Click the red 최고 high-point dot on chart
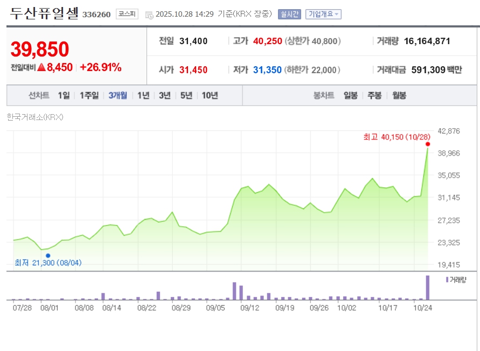The image size is (480, 351). (x=428, y=144)
